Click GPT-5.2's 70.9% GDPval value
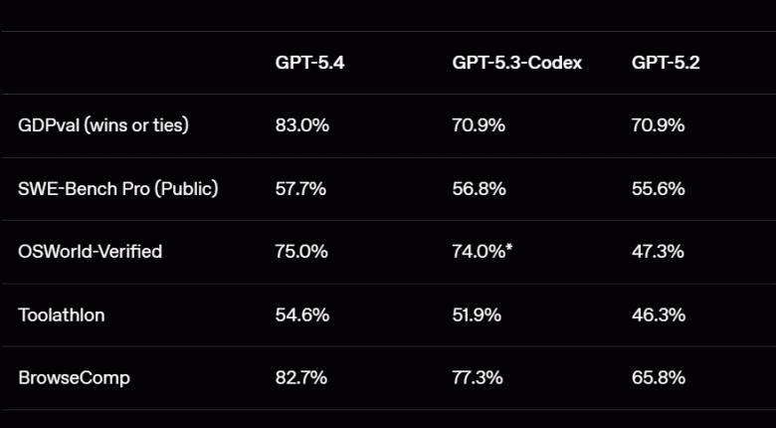This screenshot has height=428, width=776. coord(658,125)
